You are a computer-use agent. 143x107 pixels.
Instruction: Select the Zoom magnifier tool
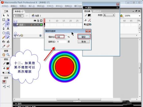(x=8, y=55)
